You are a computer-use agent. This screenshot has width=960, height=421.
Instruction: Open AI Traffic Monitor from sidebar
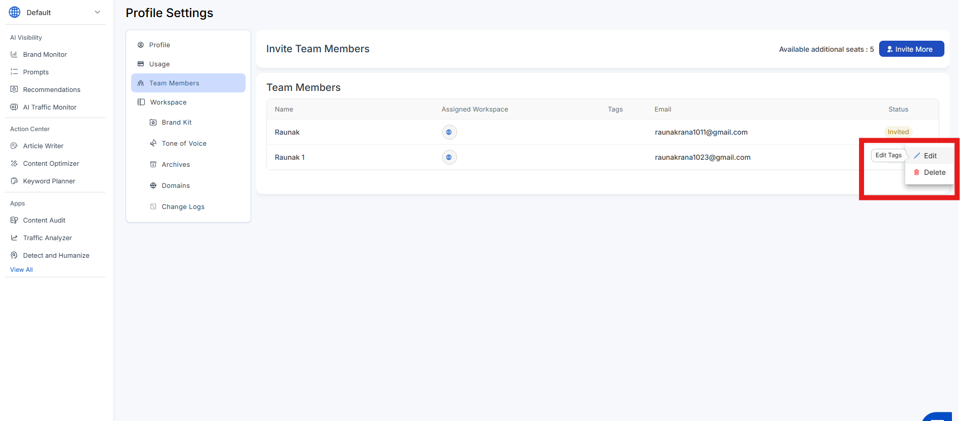pyautogui.click(x=50, y=107)
